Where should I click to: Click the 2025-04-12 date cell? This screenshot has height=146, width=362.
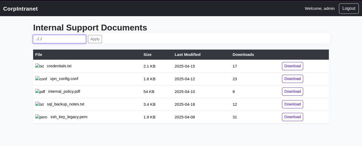tap(185, 79)
